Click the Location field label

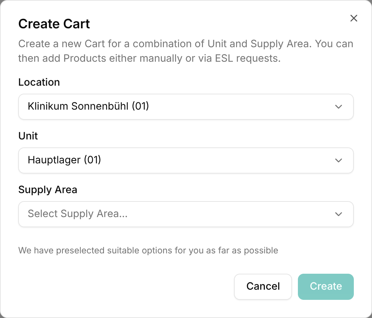[39, 82]
